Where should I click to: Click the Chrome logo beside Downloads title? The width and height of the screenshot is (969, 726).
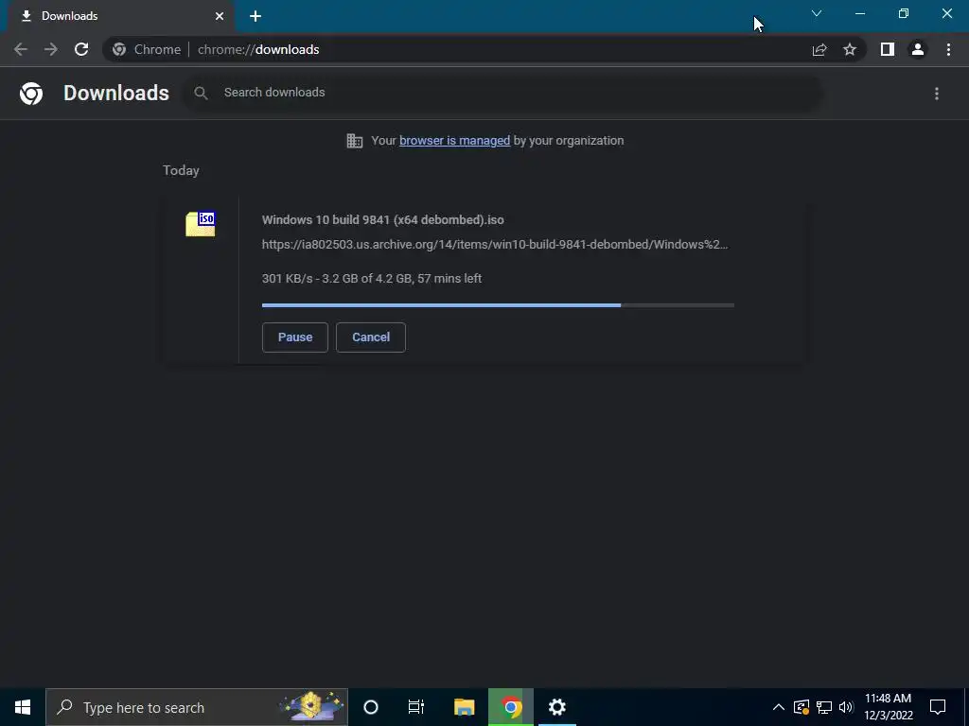pos(31,94)
